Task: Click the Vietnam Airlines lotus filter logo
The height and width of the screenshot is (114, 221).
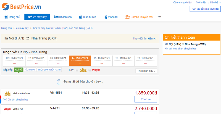Action: pos(83,70)
